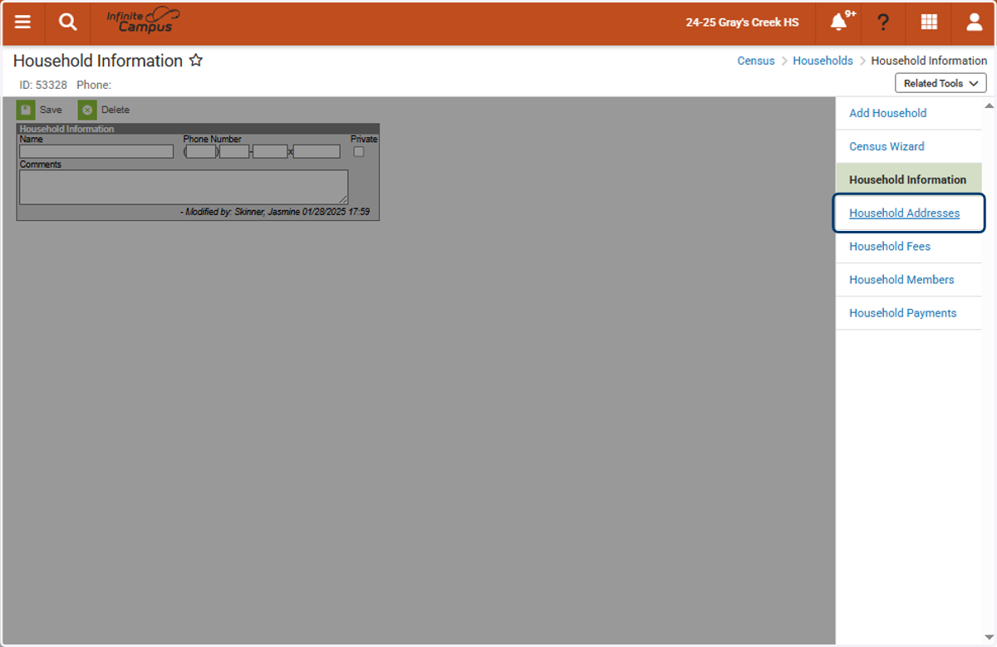Click the phone line number field
The height and width of the screenshot is (647, 997).
coord(270,152)
